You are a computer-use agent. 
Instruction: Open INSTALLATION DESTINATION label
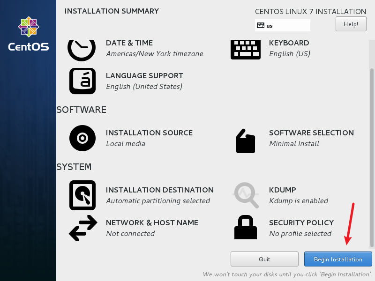click(160, 190)
